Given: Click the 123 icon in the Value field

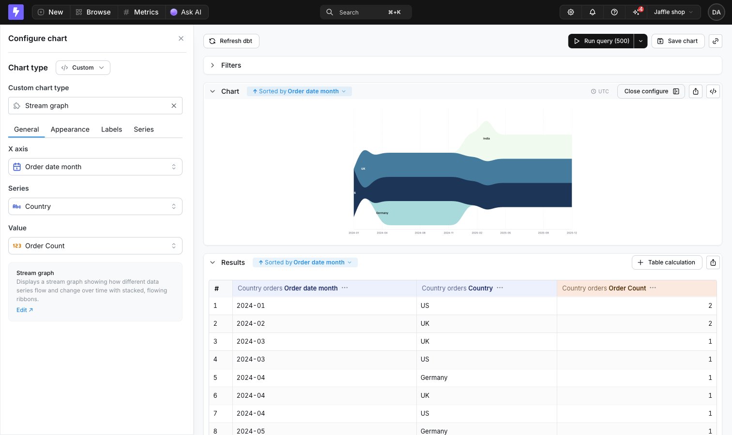Looking at the screenshot, I should coord(17,246).
